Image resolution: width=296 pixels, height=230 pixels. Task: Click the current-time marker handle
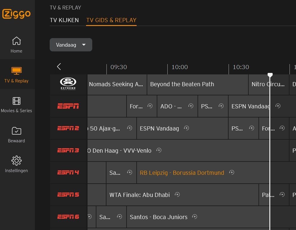coord(270,75)
